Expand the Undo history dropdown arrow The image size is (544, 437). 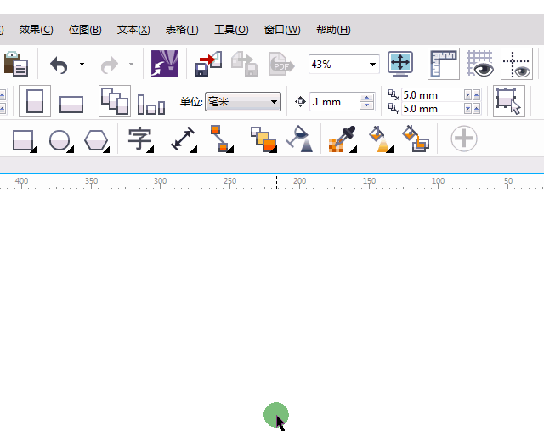[x=82, y=65]
